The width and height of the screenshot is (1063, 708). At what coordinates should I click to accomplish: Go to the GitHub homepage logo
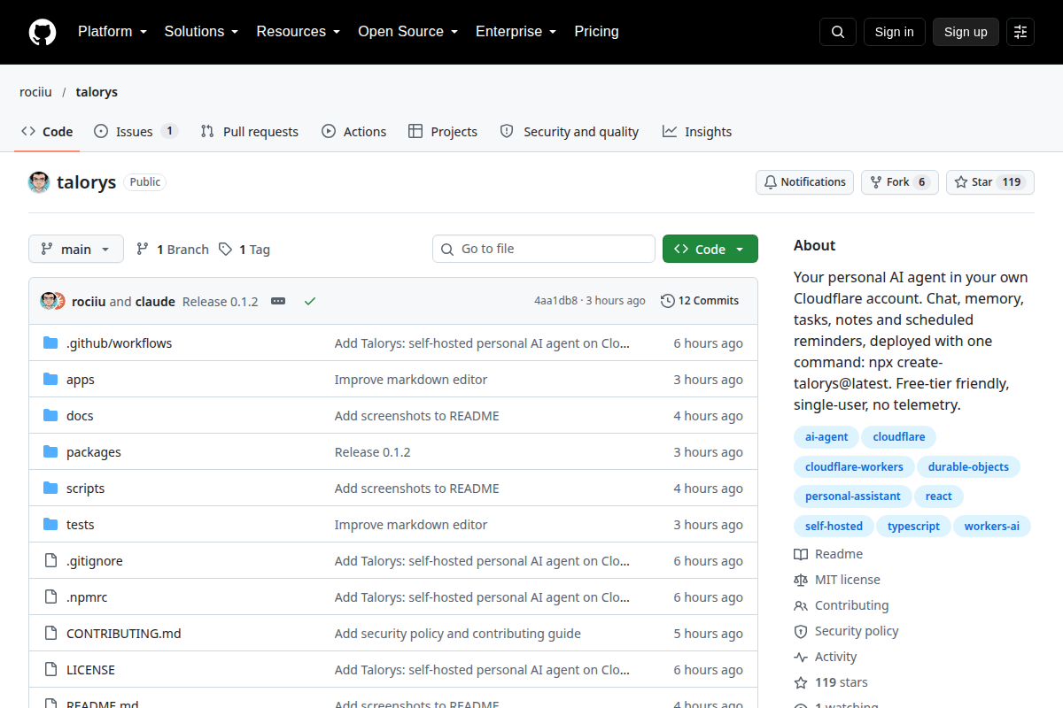point(43,32)
